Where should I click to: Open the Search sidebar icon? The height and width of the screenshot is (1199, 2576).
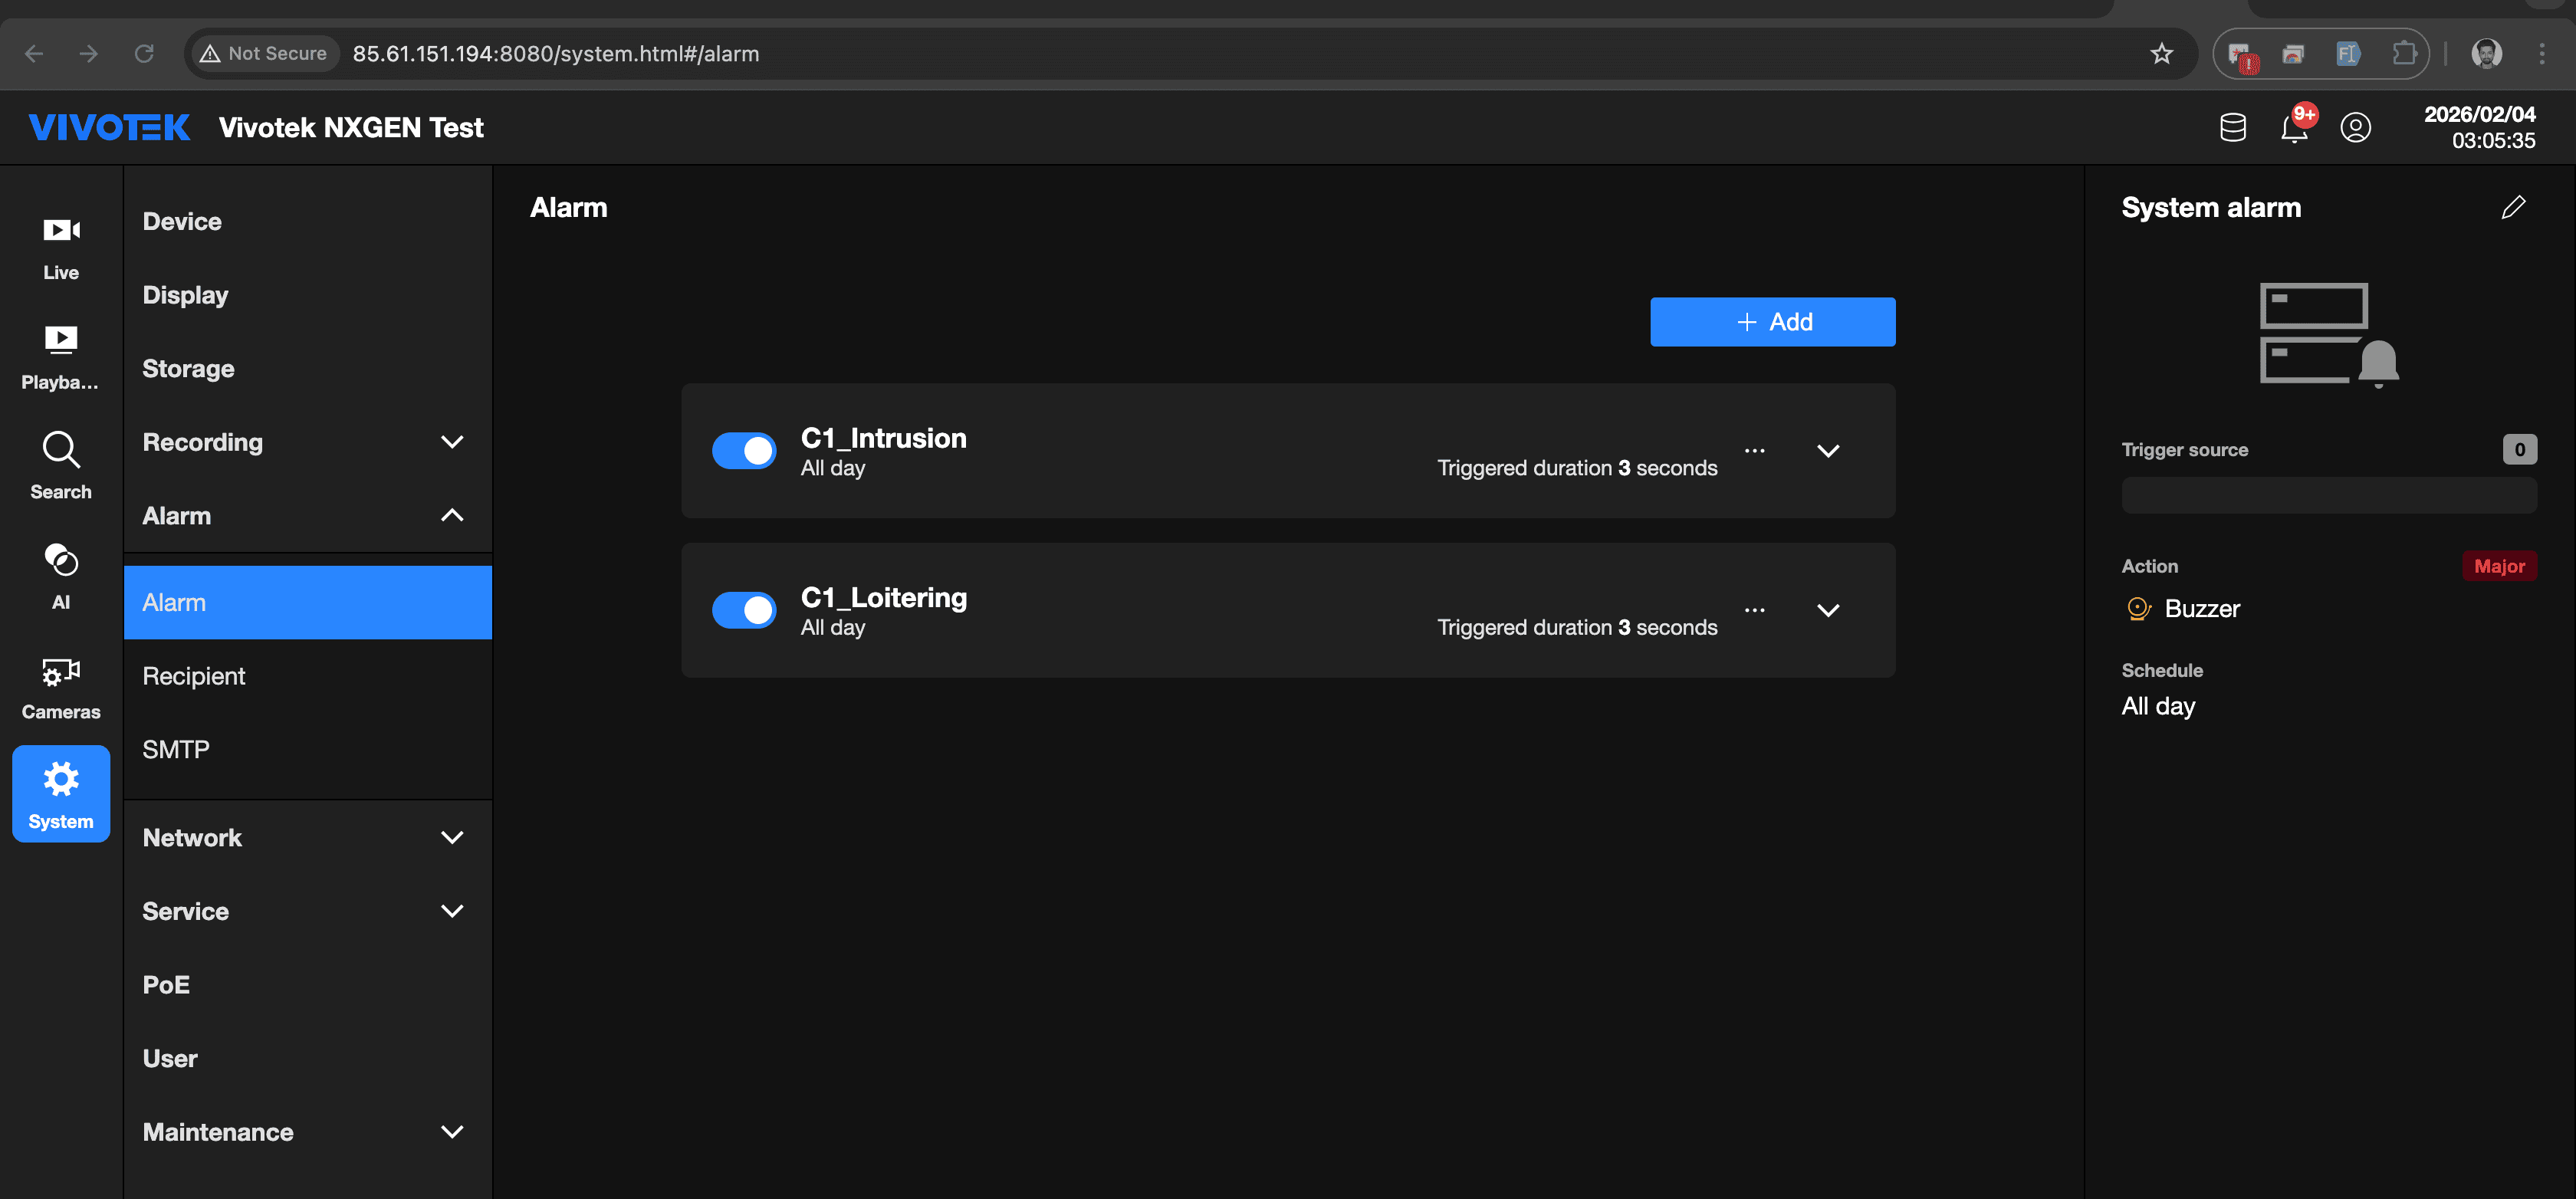pyautogui.click(x=61, y=465)
